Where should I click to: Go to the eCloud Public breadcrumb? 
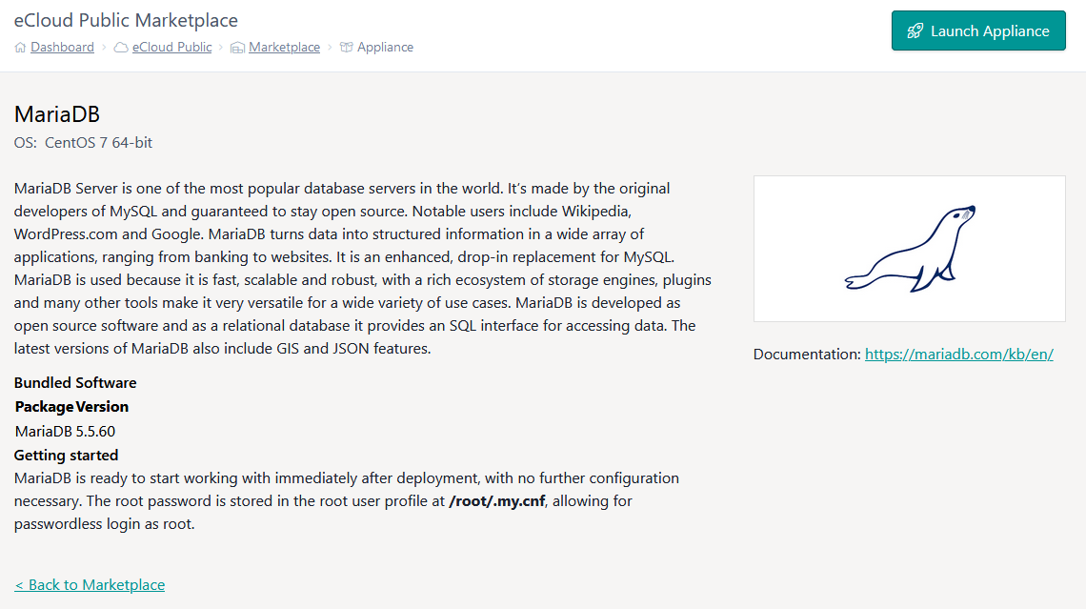tap(172, 48)
